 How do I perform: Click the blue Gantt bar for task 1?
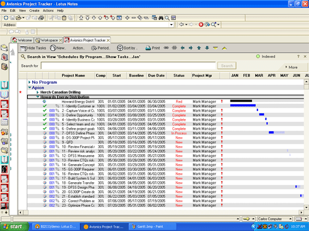click(x=243, y=106)
